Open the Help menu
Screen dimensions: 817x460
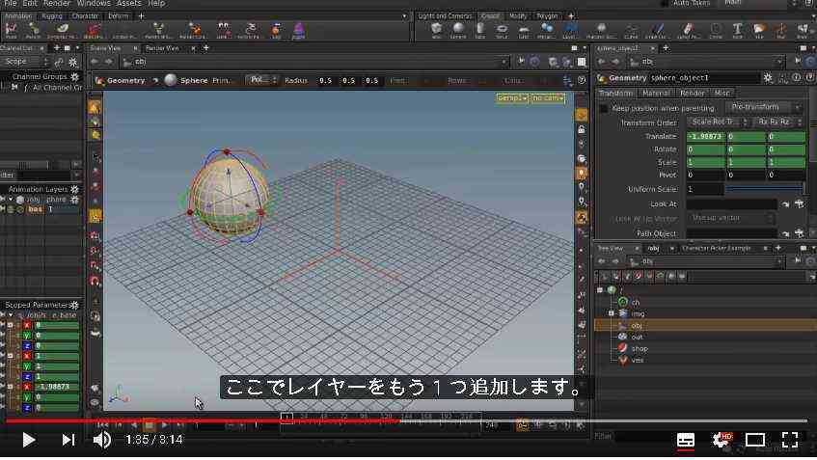click(156, 3)
